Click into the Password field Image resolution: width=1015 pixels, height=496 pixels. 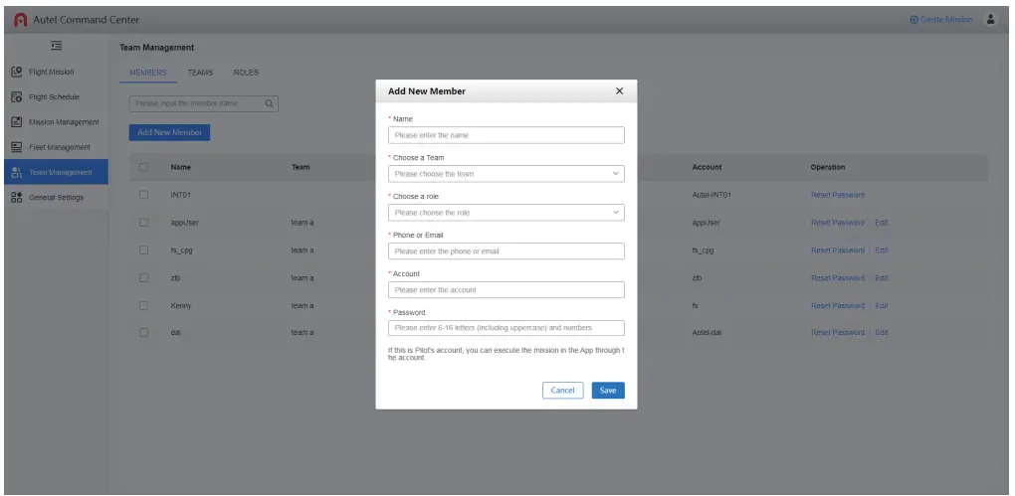click(506, 328)
